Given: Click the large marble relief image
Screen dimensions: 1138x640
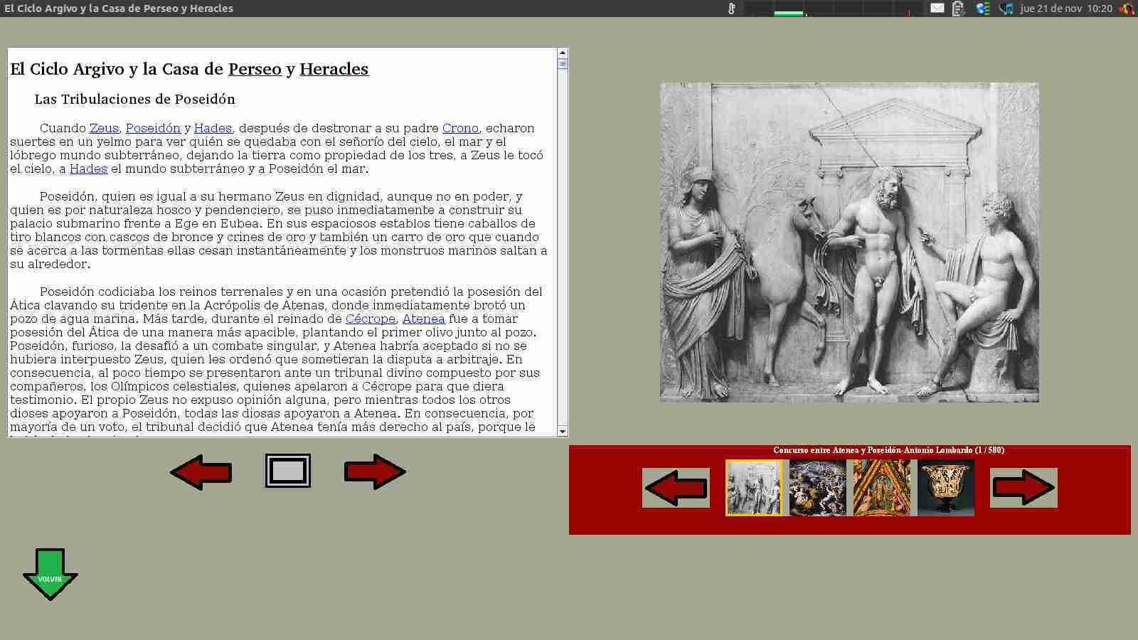Looking at the screenshot, I should tap(849, 242).
